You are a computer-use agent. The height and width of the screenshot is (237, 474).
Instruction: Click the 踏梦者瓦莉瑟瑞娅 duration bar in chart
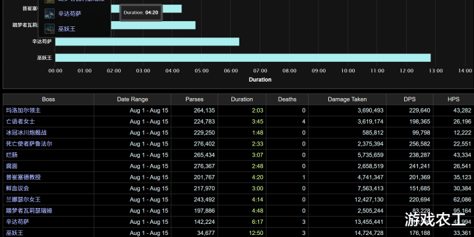[x=153, y=25]
